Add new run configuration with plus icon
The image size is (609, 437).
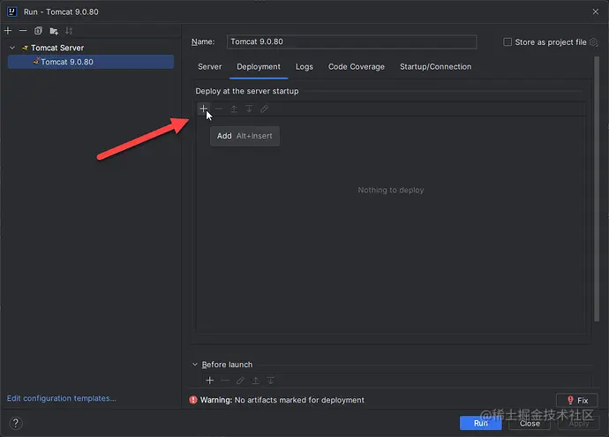(x=8, y=30)
